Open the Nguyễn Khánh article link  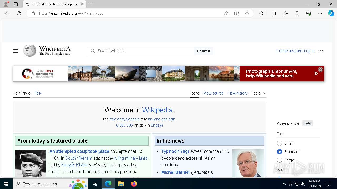(x=75, y=165)
